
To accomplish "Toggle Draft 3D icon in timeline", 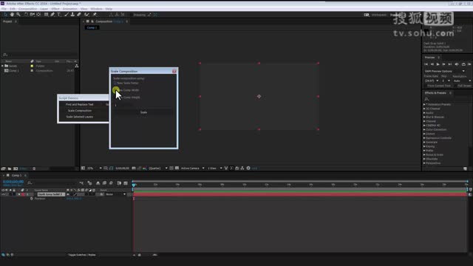I will 90,183.
